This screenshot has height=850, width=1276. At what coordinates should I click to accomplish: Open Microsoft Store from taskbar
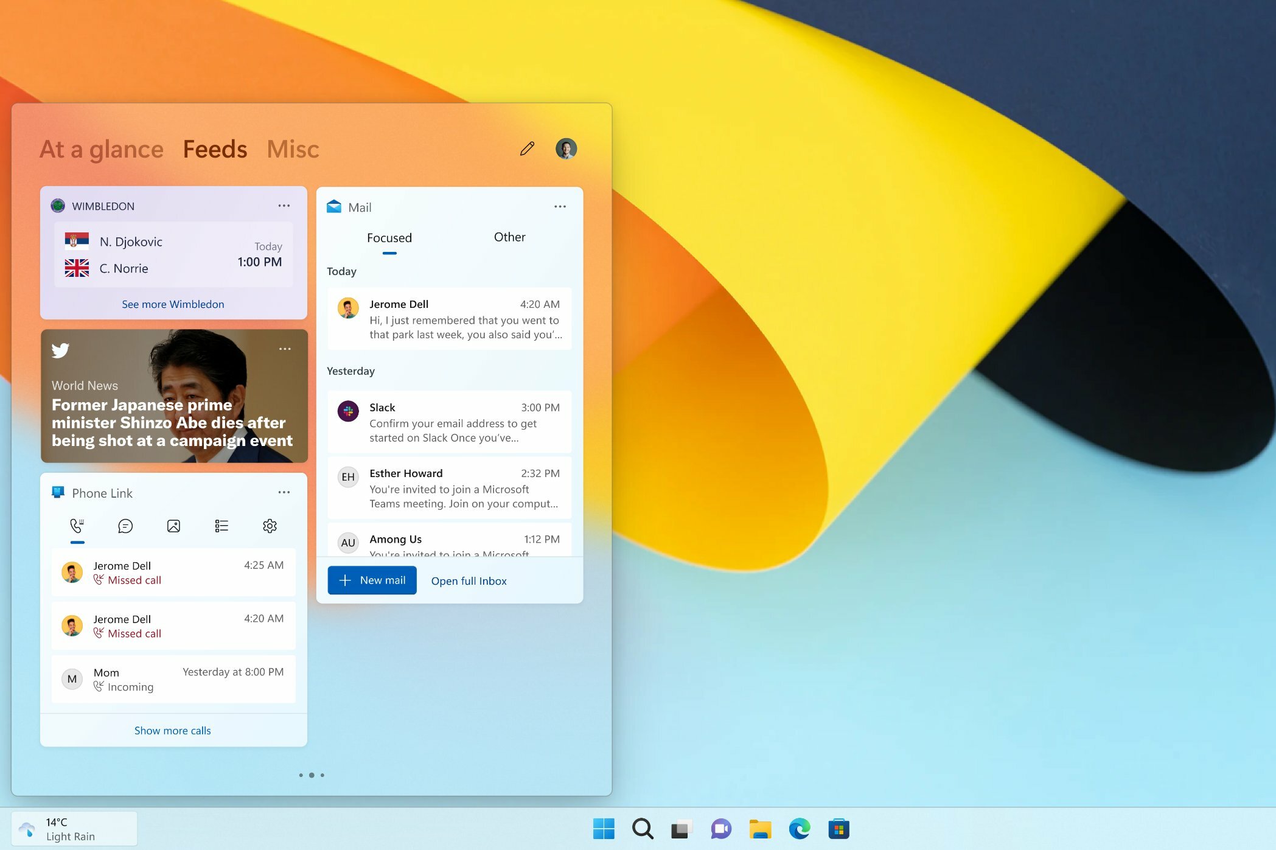point(838,829)
